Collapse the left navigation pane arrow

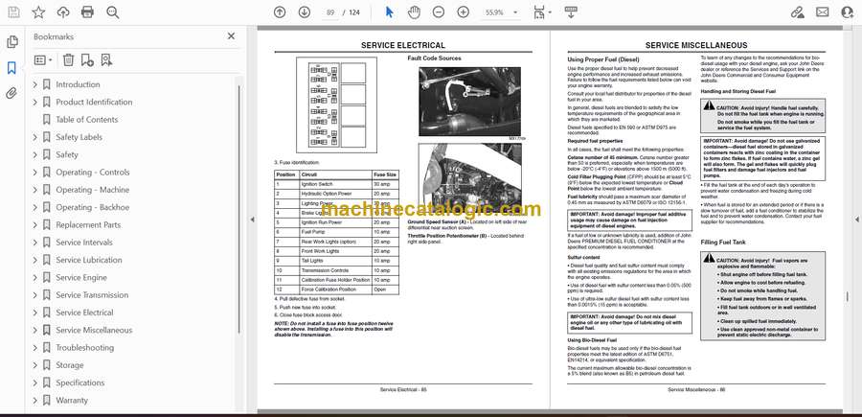coord(252,220)
